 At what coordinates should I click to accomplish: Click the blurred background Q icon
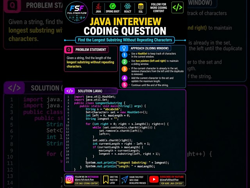(x=12, y=5)
